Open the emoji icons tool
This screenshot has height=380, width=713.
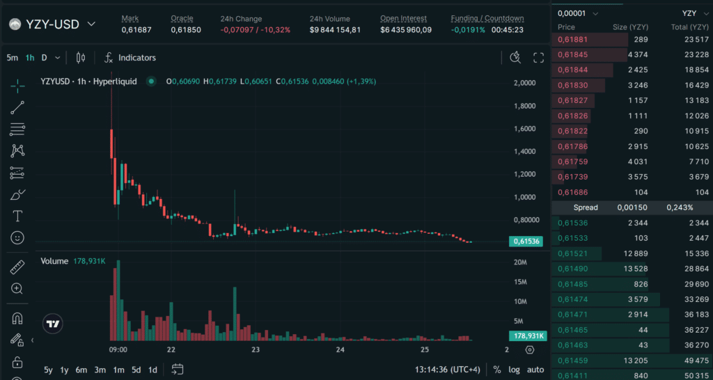pyautogui.click(x=17, y=238)
